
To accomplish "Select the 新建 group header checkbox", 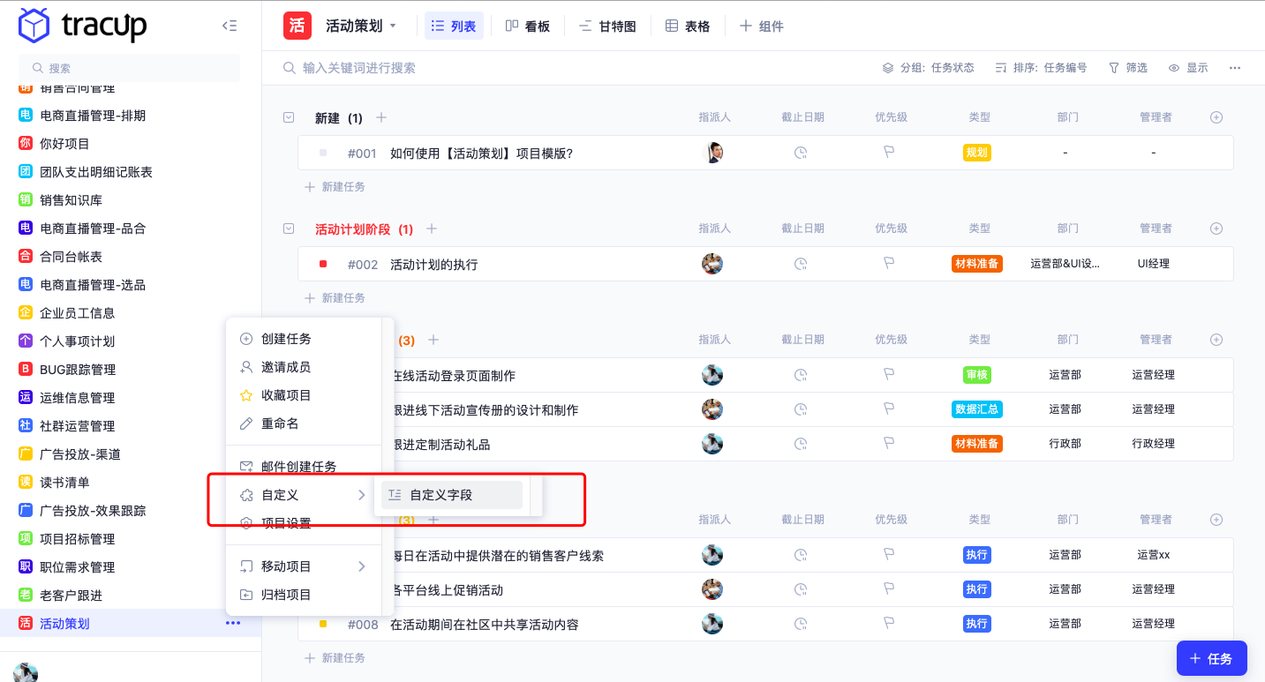I will (x=289, y=116).
